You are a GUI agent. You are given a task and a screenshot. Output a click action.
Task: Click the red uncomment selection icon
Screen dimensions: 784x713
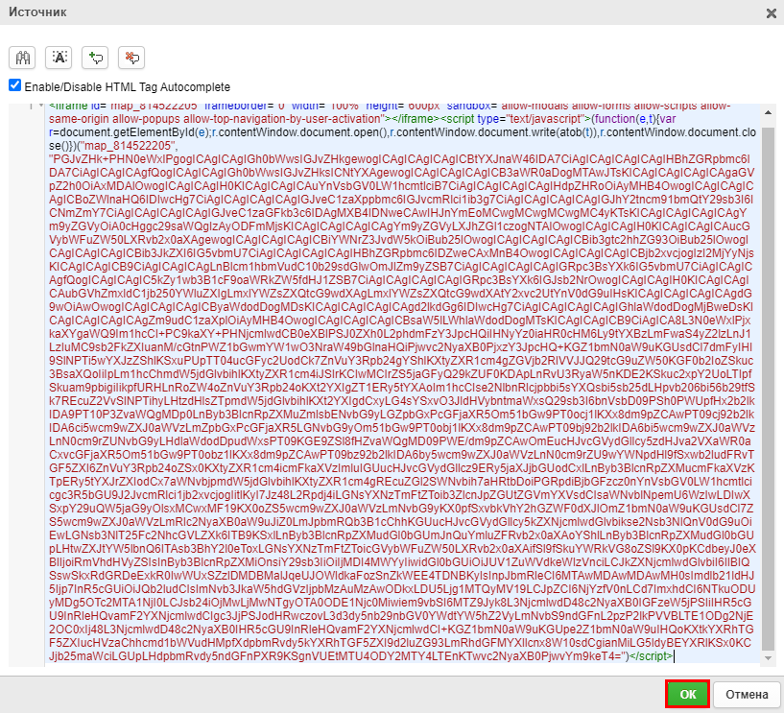[131, 58]
